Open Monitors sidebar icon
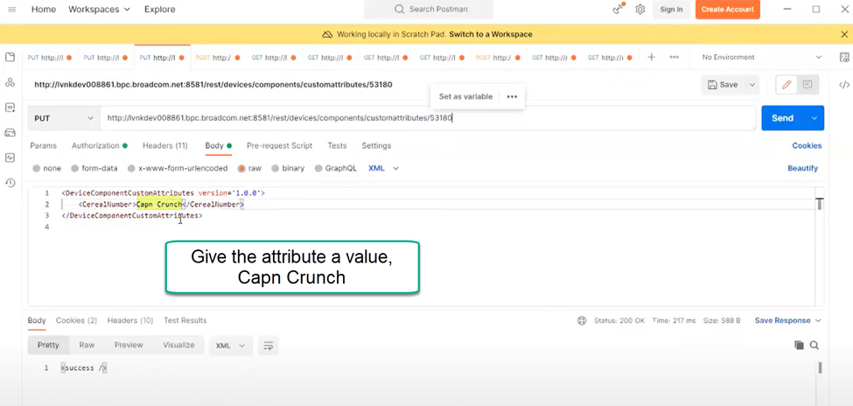 (10, 157)
